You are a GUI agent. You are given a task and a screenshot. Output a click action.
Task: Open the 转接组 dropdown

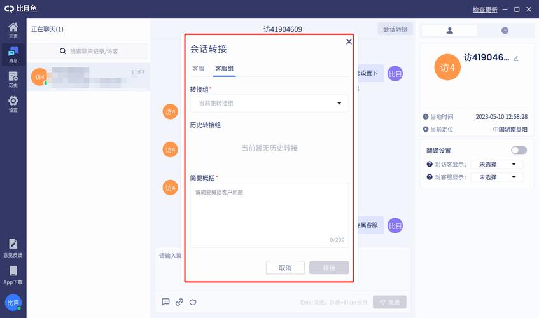(269, 104)
